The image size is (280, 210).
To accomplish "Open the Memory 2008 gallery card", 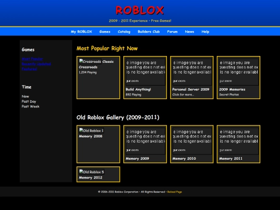I will (99, 144).
